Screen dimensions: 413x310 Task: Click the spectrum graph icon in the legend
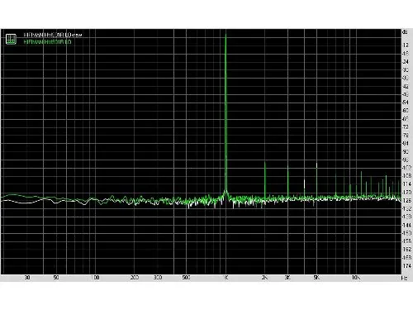coord(11,39)
